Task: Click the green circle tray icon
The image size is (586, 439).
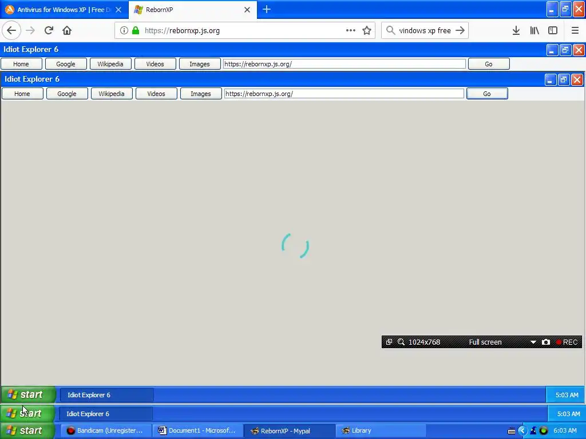Action: pyautogui.click(x=544, y=431)
